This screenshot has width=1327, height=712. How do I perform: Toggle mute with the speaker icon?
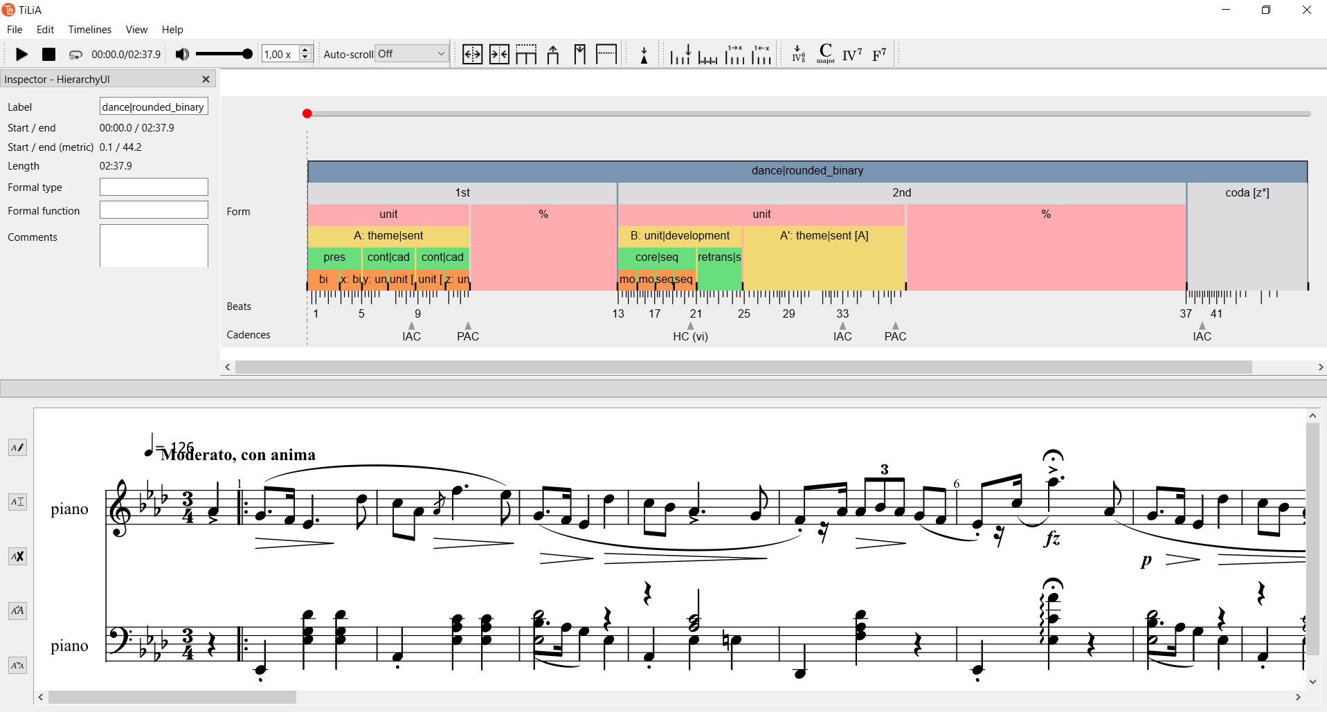click(x=182, y=54)
